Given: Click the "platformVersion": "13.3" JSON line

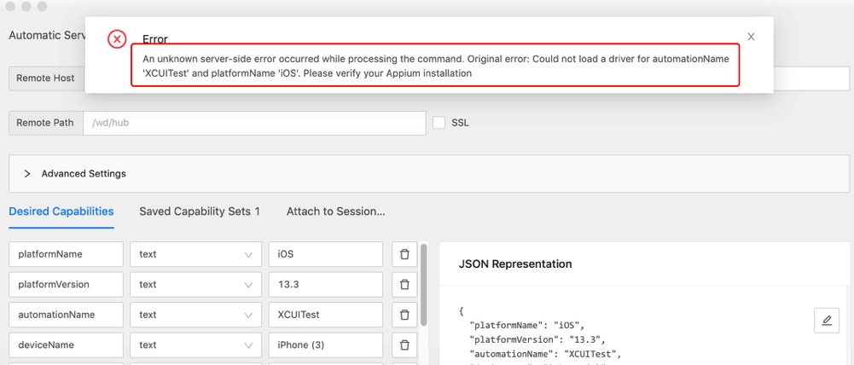Looking at the screenshot, I should [x=537, y=340].
